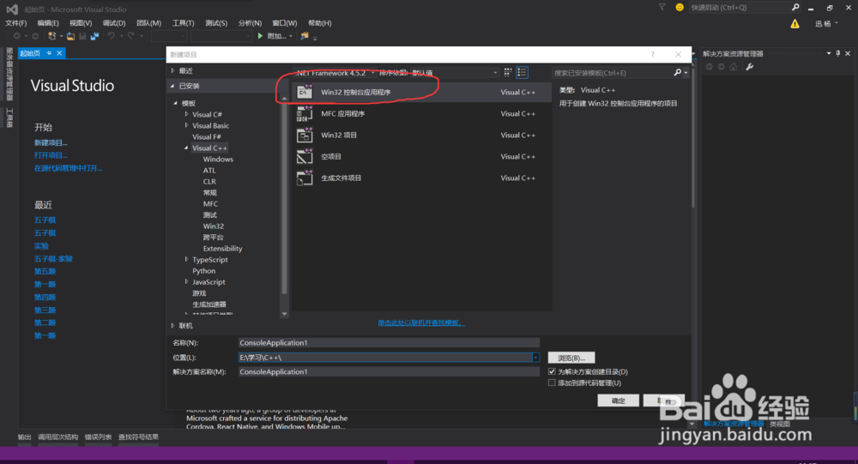Open the Tools menu
This screenshot has height=464, width=858.
[x=183, y=23]
